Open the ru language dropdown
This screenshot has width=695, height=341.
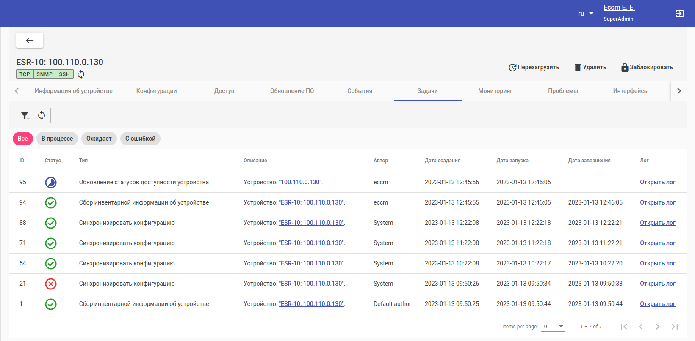tap(585, 14)
